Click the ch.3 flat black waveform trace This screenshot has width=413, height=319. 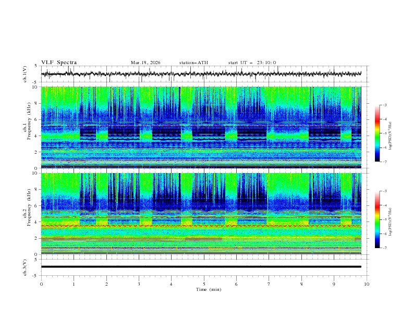pyautogui.click(x=201, y=267)
